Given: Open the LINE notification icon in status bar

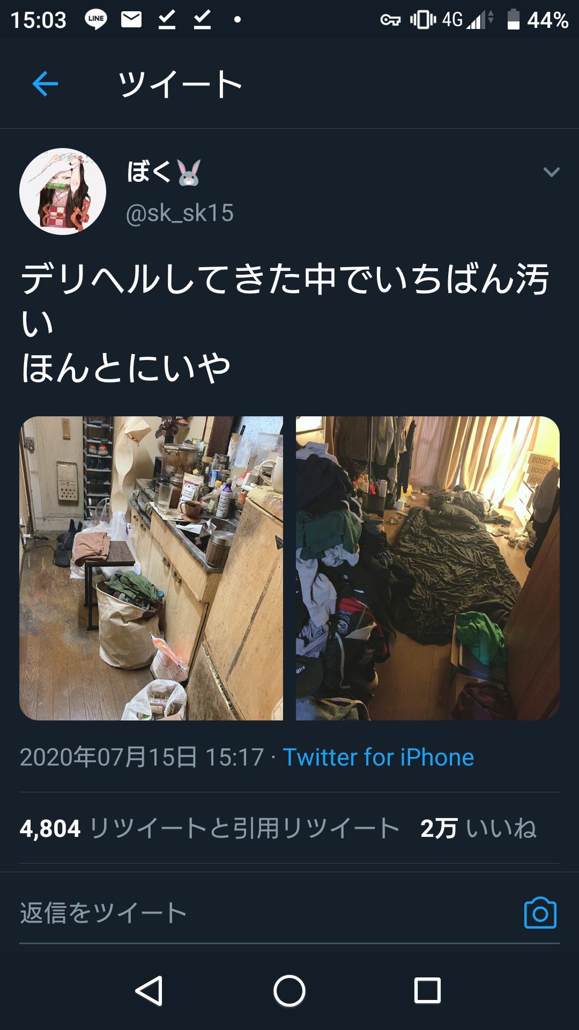Looking at the screenshot, I should (96, 19).
